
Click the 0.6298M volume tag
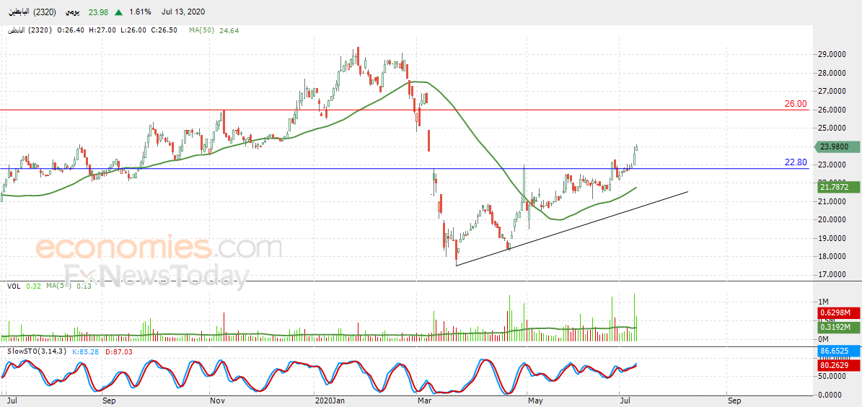point(837,313)
